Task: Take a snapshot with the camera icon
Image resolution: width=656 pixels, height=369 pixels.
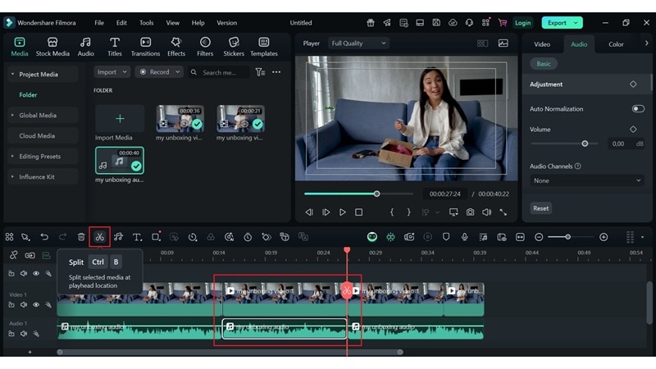Action: point(470,212)
